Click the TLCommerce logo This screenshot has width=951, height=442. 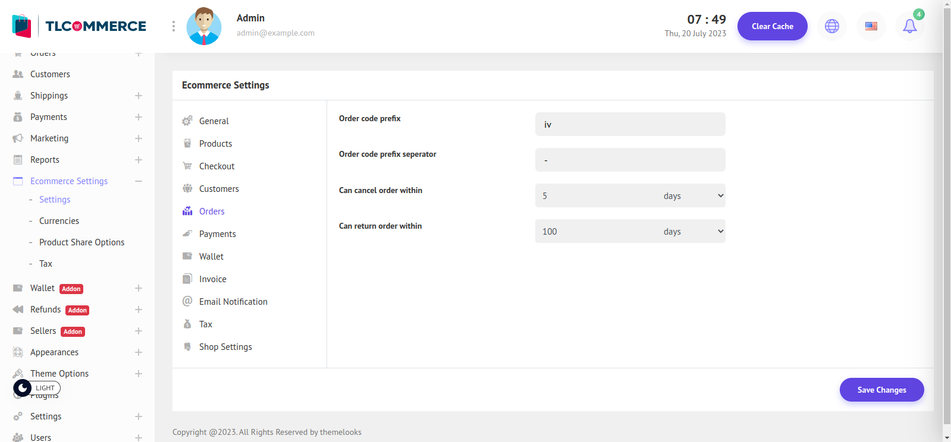(x=79, y=26)
